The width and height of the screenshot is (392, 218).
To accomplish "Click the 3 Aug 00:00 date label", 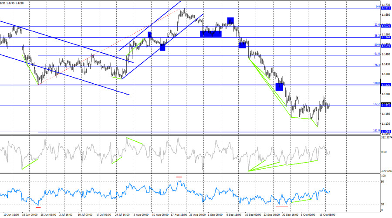I will [x=141, y=215].
